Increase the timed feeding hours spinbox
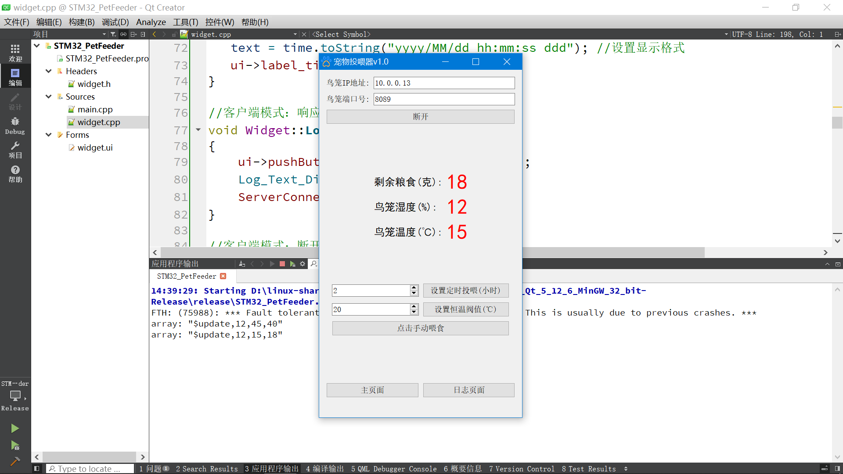This screenshot has width=843, height=474. [x=414, y=287]
